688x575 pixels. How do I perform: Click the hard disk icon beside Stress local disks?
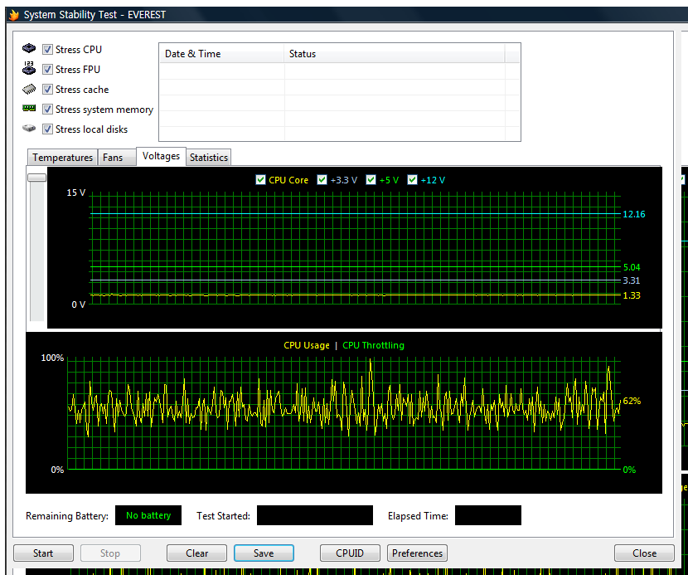coord(29,129)
